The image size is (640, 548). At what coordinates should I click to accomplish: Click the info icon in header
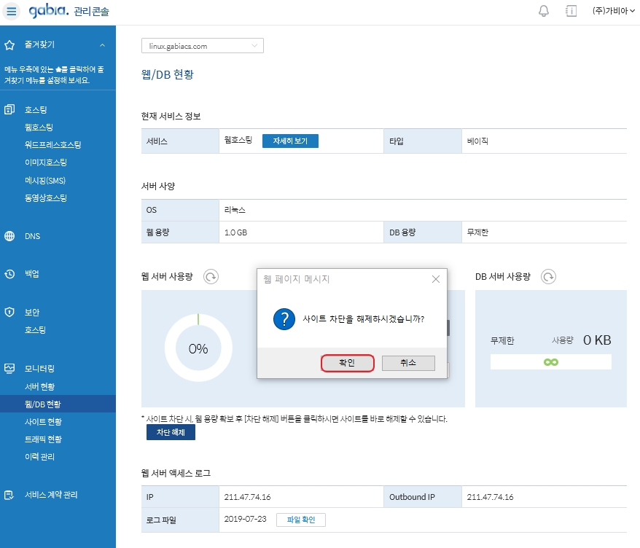[571, 11]
